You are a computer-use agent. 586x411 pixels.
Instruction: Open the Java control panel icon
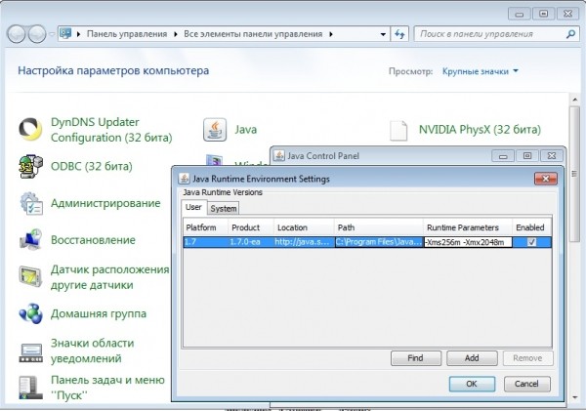coord(215,130)
